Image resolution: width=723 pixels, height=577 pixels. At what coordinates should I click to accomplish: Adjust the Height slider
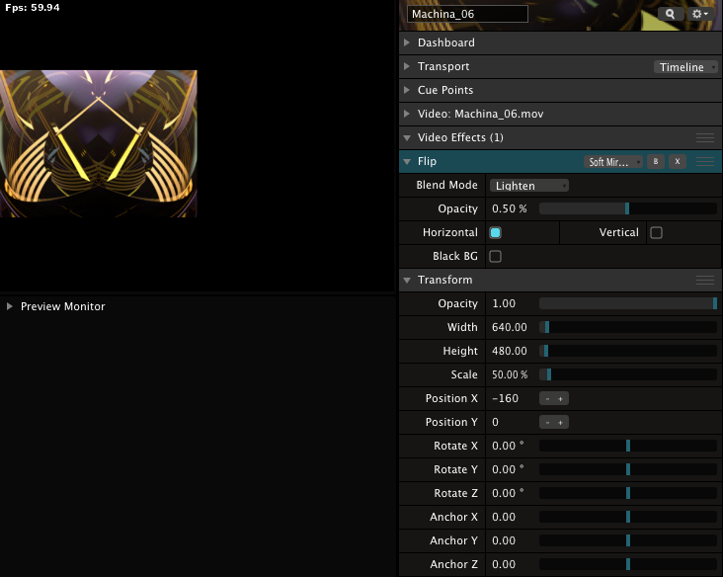click(x=627, y=351)
